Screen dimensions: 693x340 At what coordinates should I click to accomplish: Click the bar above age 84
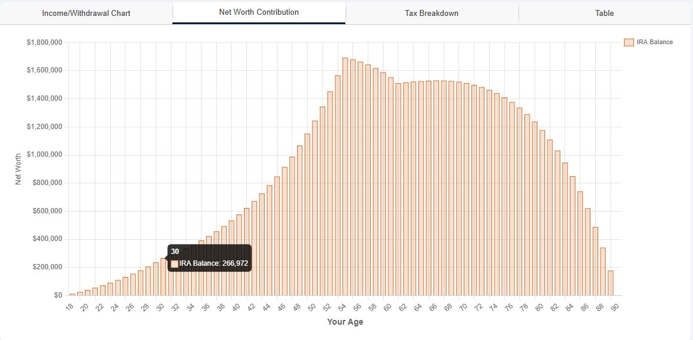pyautogui.click(x=572, y=236)
